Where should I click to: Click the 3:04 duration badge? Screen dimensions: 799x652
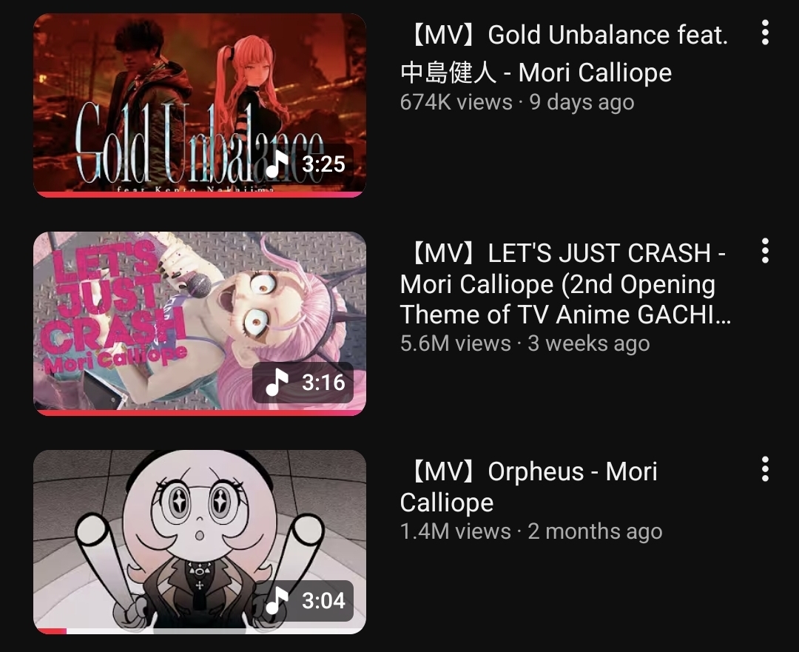click(x=303, y=600)
